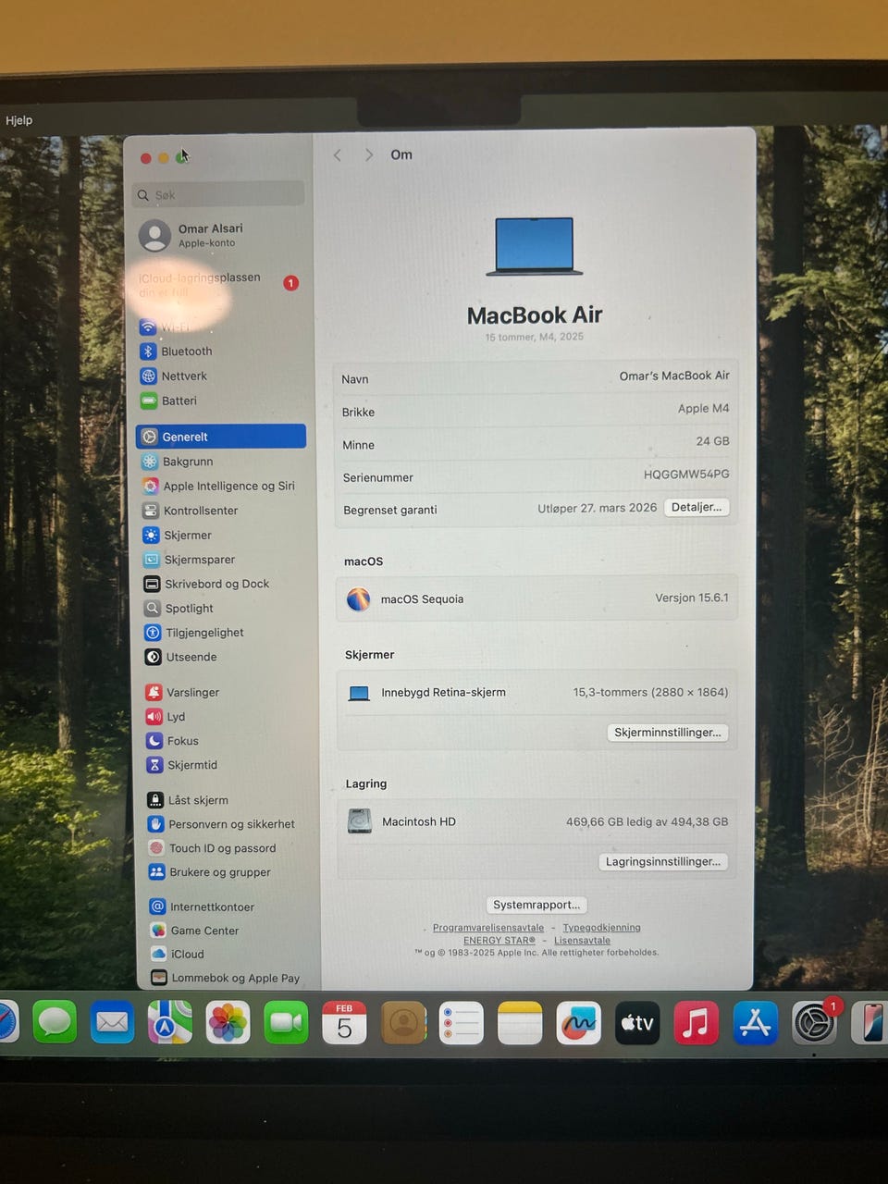The width and height of the screenshot is (888, 1184).
Task: Open Nettverk settings
Action: (174, 376)
